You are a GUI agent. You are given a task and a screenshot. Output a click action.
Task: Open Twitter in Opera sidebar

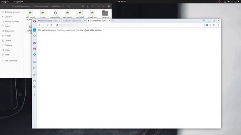pos(34,54)
